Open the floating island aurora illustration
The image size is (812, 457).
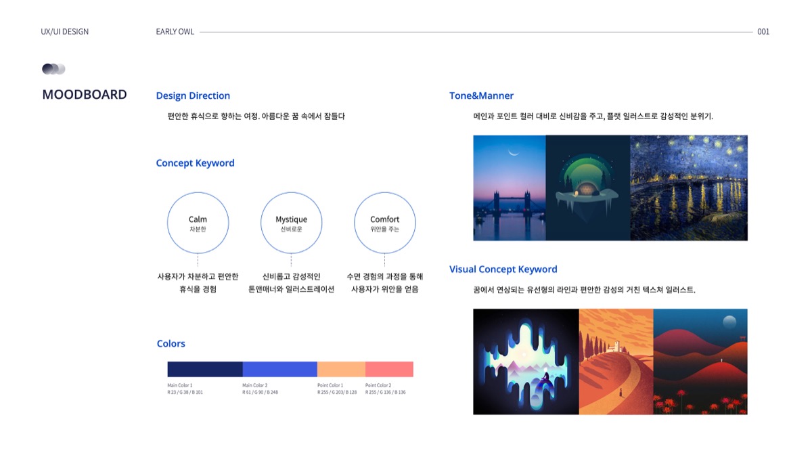pyautogui.click(x=588, y=188)
